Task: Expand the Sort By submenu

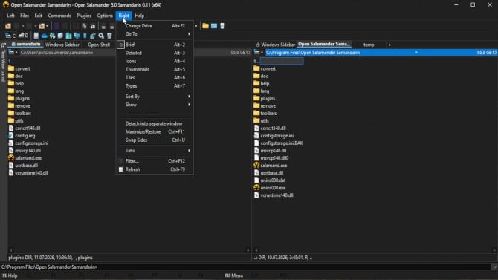Action: pos(155,97)
